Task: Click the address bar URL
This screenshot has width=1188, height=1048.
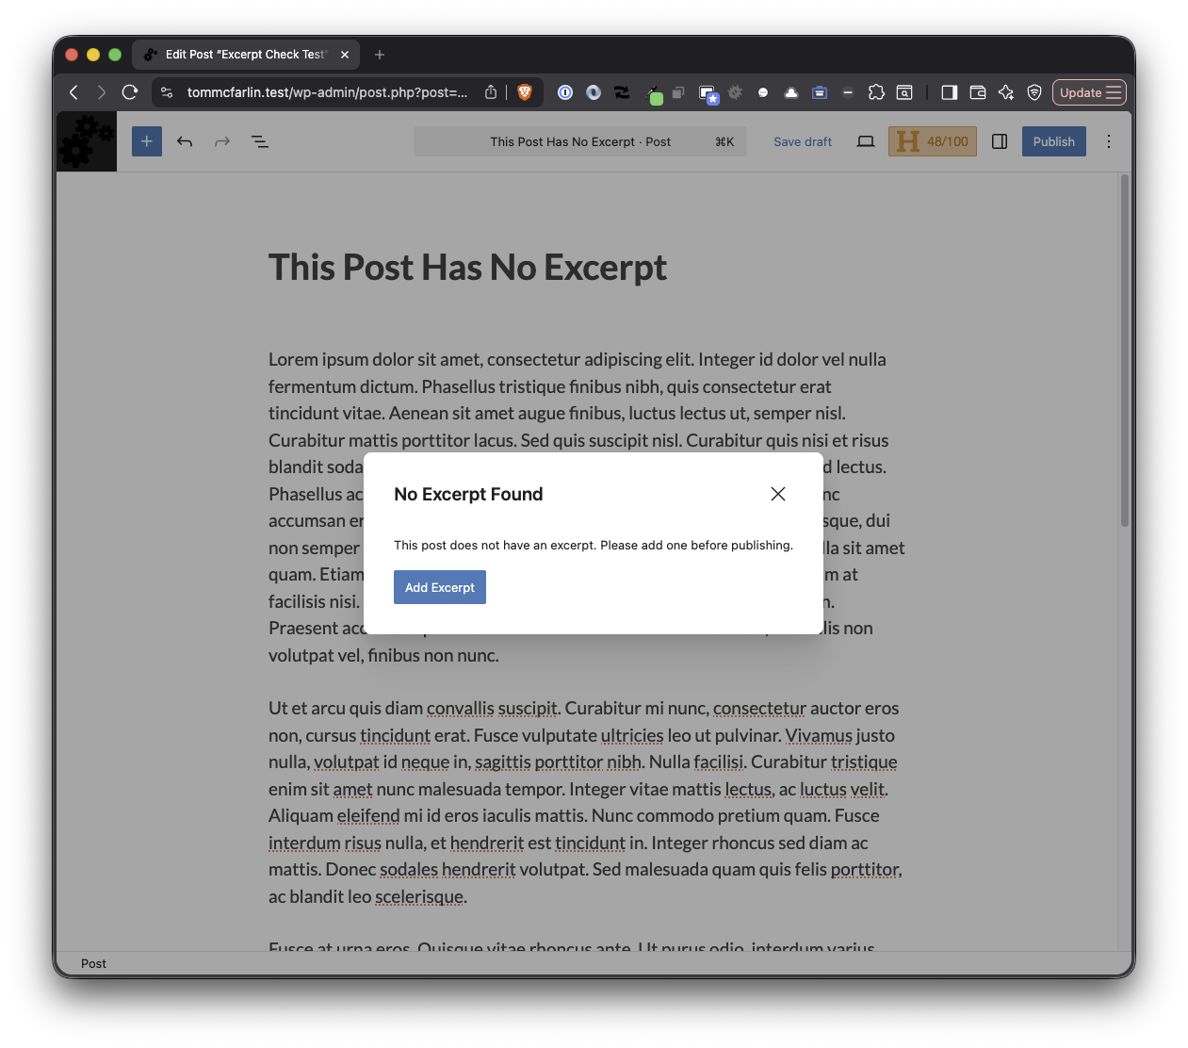Action: coord(327,92)
